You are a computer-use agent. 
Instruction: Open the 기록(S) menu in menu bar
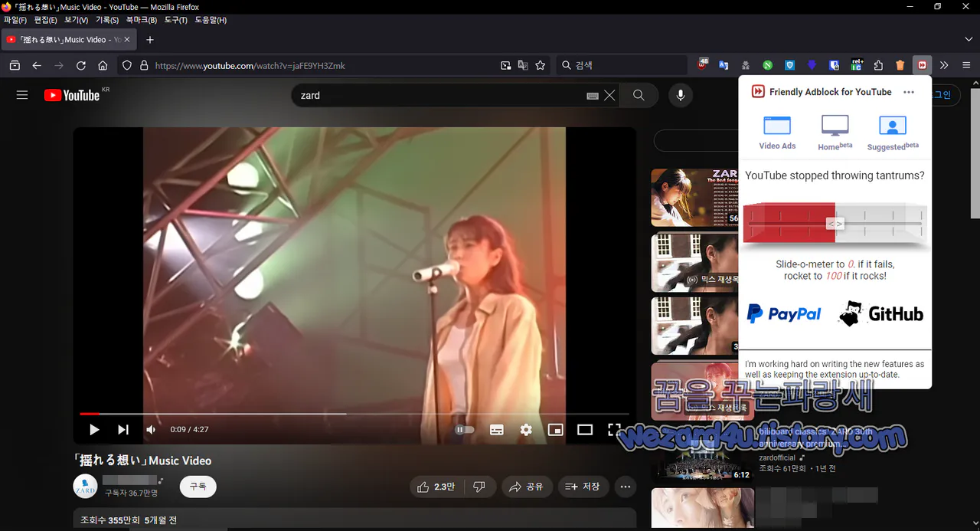pos(107,20)
